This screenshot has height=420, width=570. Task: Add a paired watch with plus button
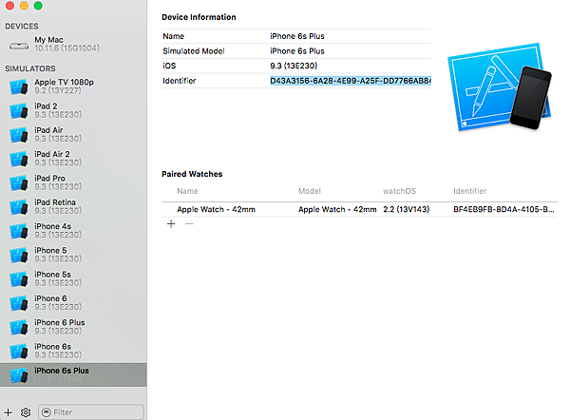(x=171, y=223)
